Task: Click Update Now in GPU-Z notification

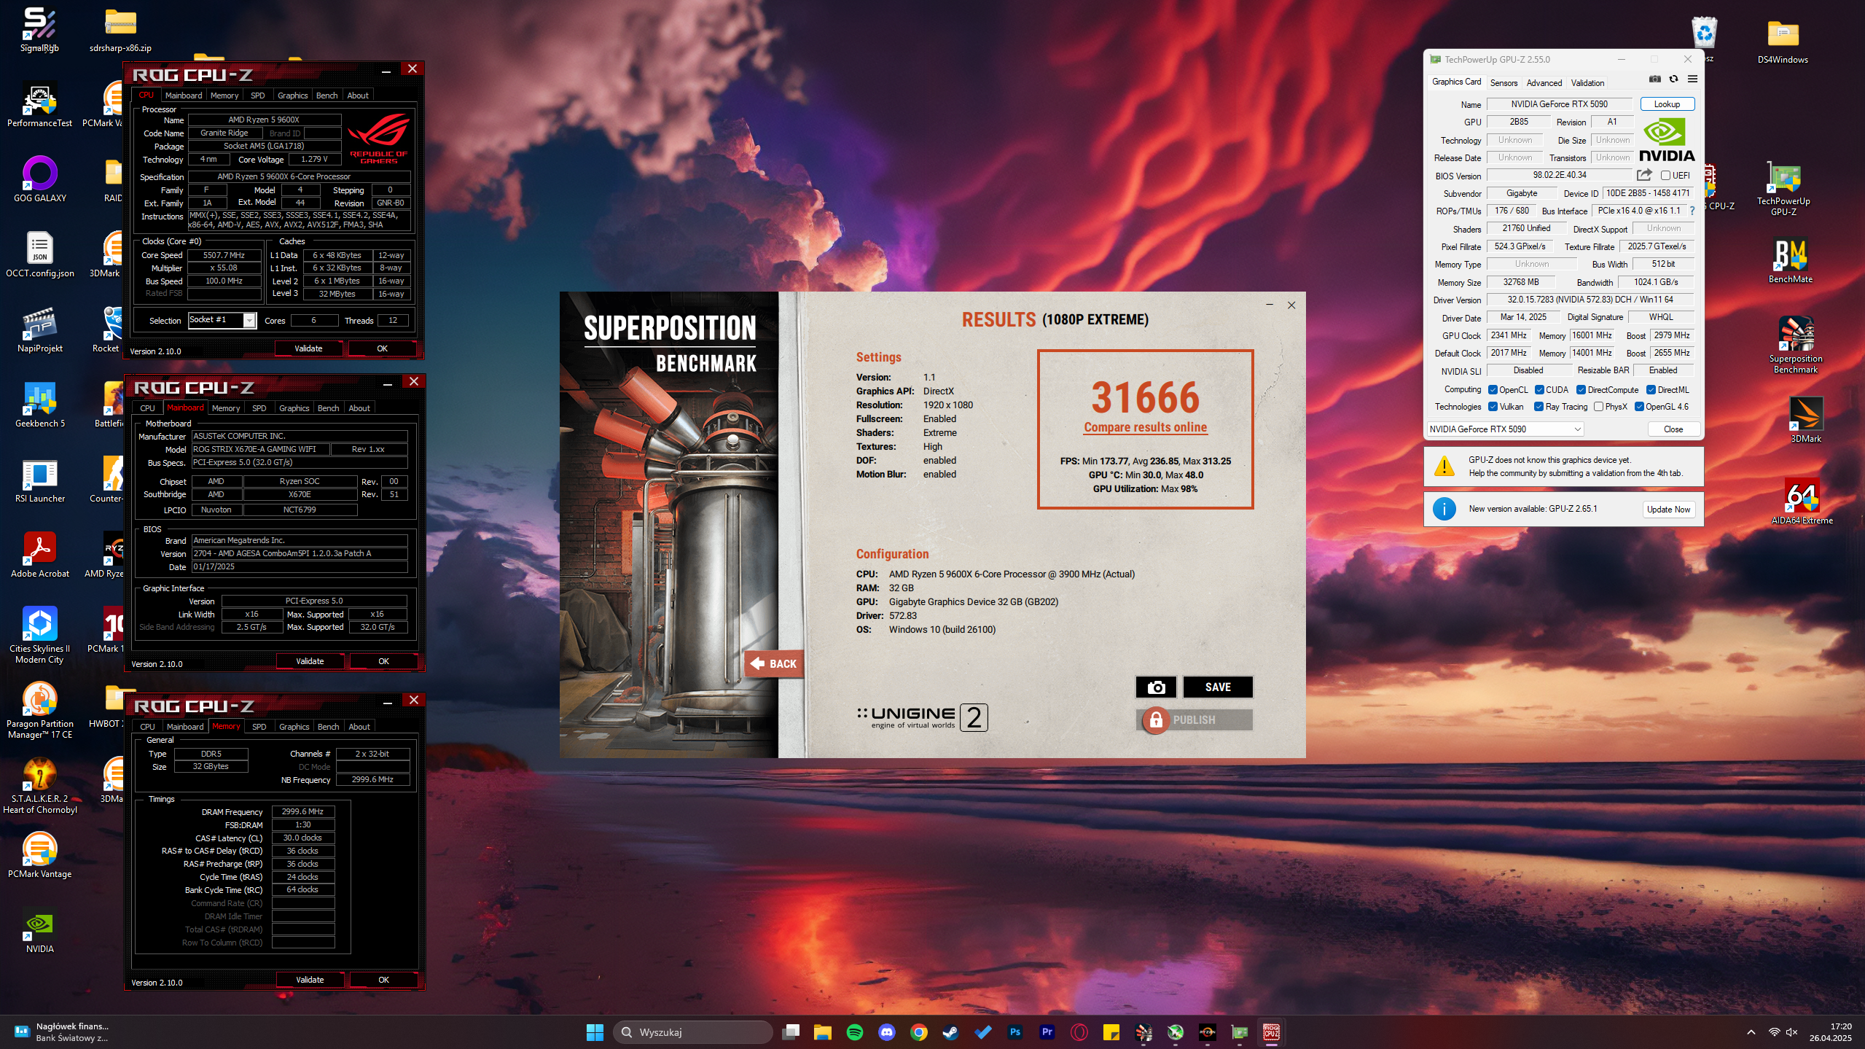Action: pos(1668,510)
